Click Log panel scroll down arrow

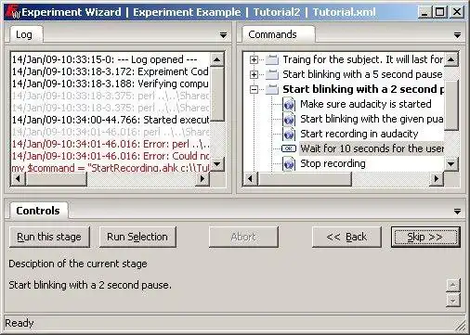217,163
